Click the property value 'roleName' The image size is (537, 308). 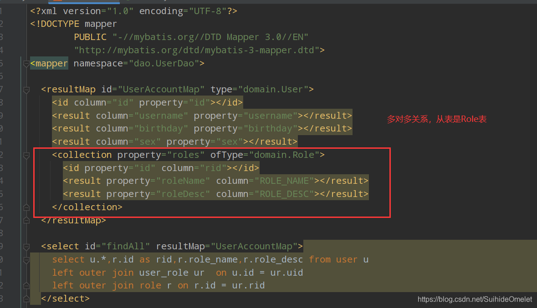pos(183,181)
